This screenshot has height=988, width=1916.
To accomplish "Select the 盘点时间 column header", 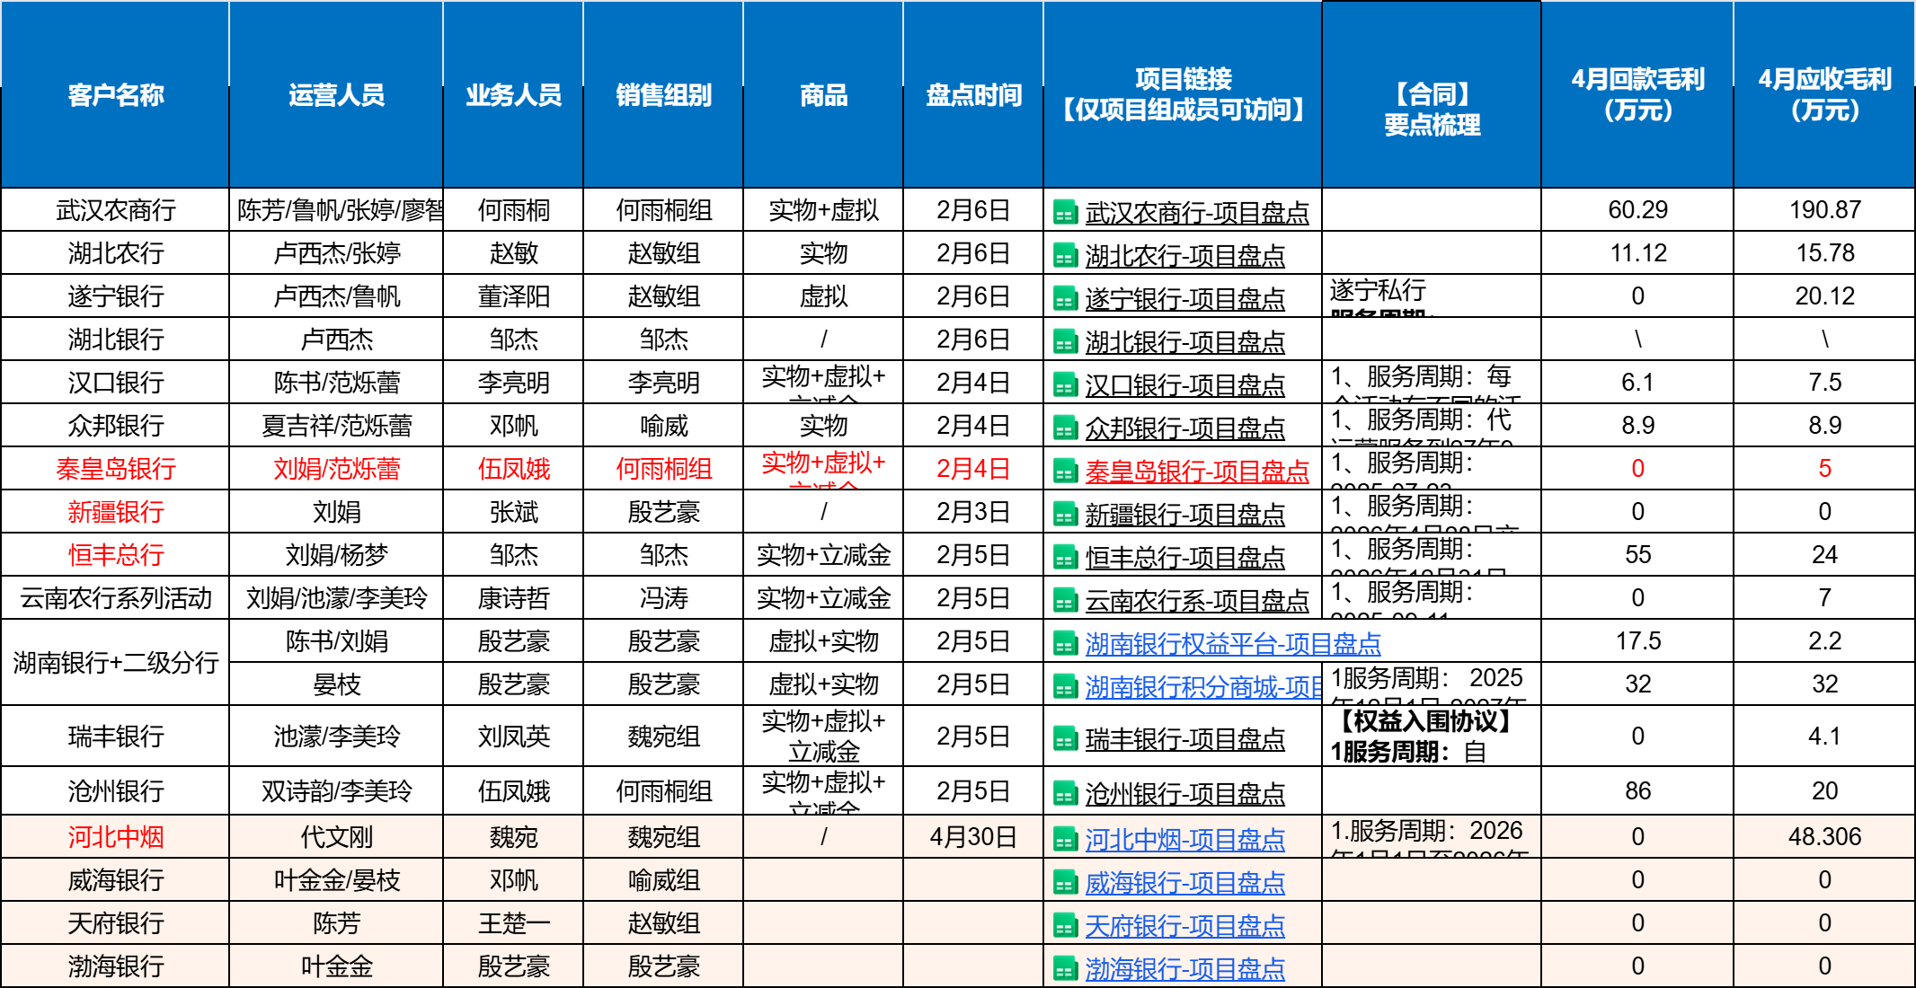I will coord(973,94).
